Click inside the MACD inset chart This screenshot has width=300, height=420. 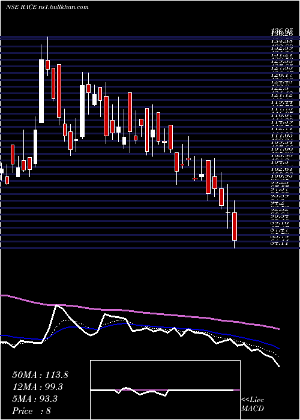pos(165,390)
